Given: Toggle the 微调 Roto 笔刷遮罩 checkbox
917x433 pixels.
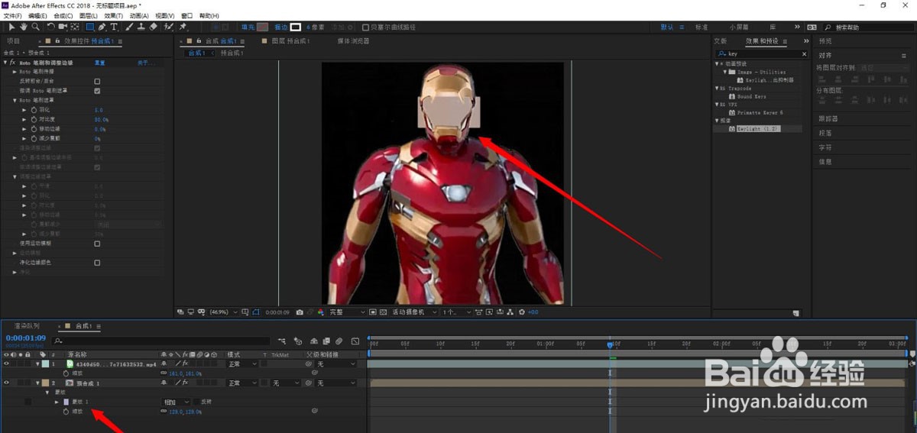Looking at the screenshot, I should tap(97, 90).
